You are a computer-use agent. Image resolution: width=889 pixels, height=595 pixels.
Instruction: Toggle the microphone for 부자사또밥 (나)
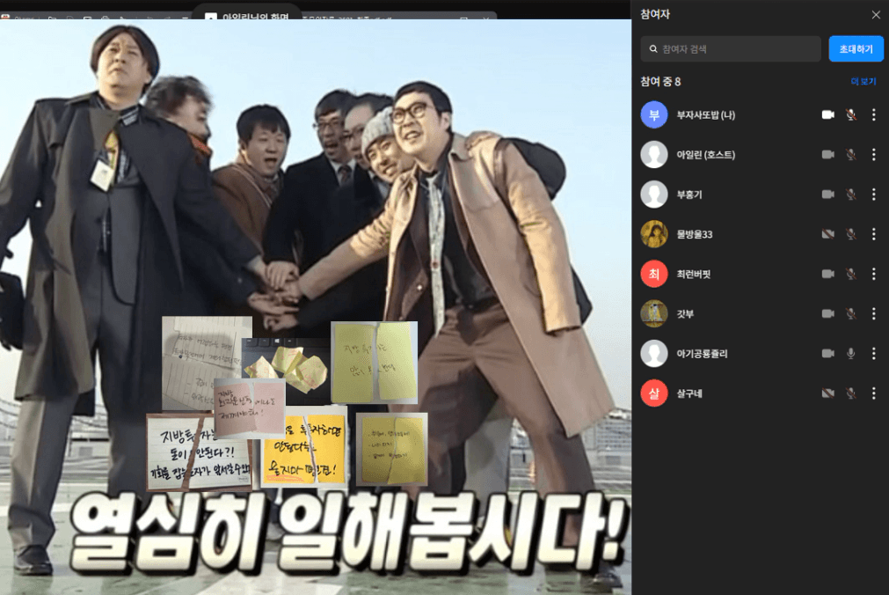pyautogui.click(x=851, y=114)
